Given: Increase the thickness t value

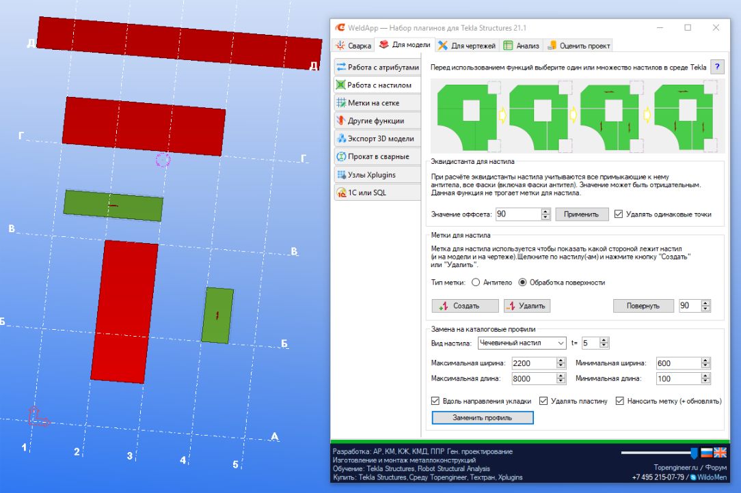Looking at the screenshot, I should (604, 340).
